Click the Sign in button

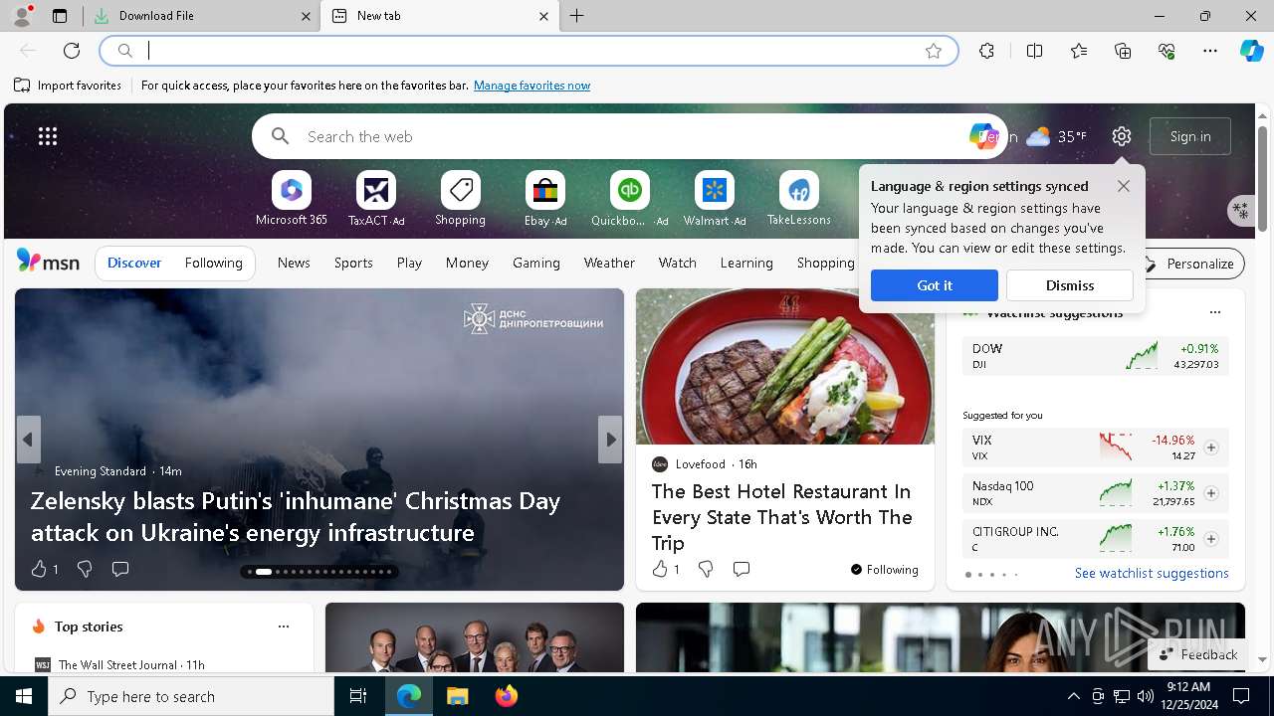click(1190, 136)
